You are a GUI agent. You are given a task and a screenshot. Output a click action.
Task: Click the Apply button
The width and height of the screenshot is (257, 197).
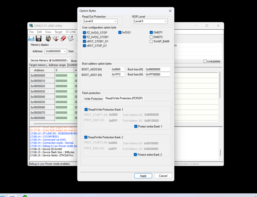pos(143,176)
